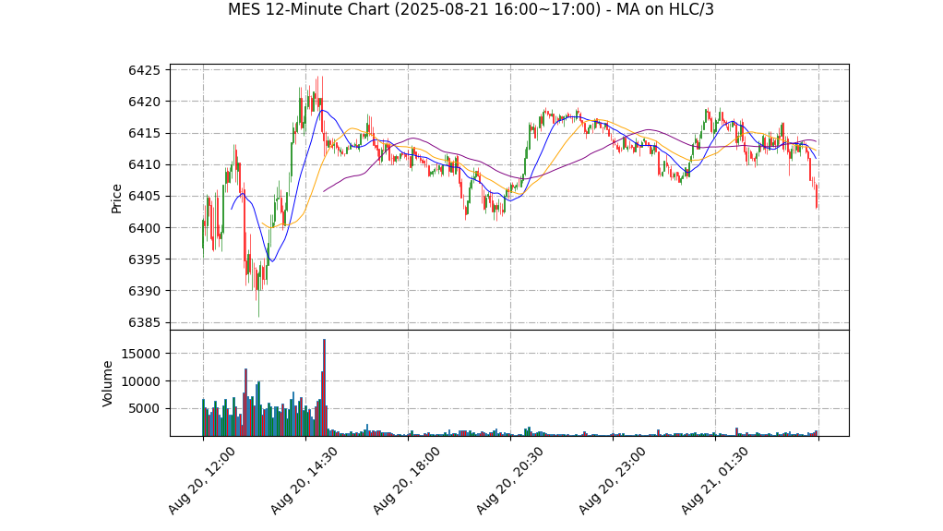Click the lowest candlestick wick near 6386
This screenshot has height=531, width=943.
(x=258, y=291)
